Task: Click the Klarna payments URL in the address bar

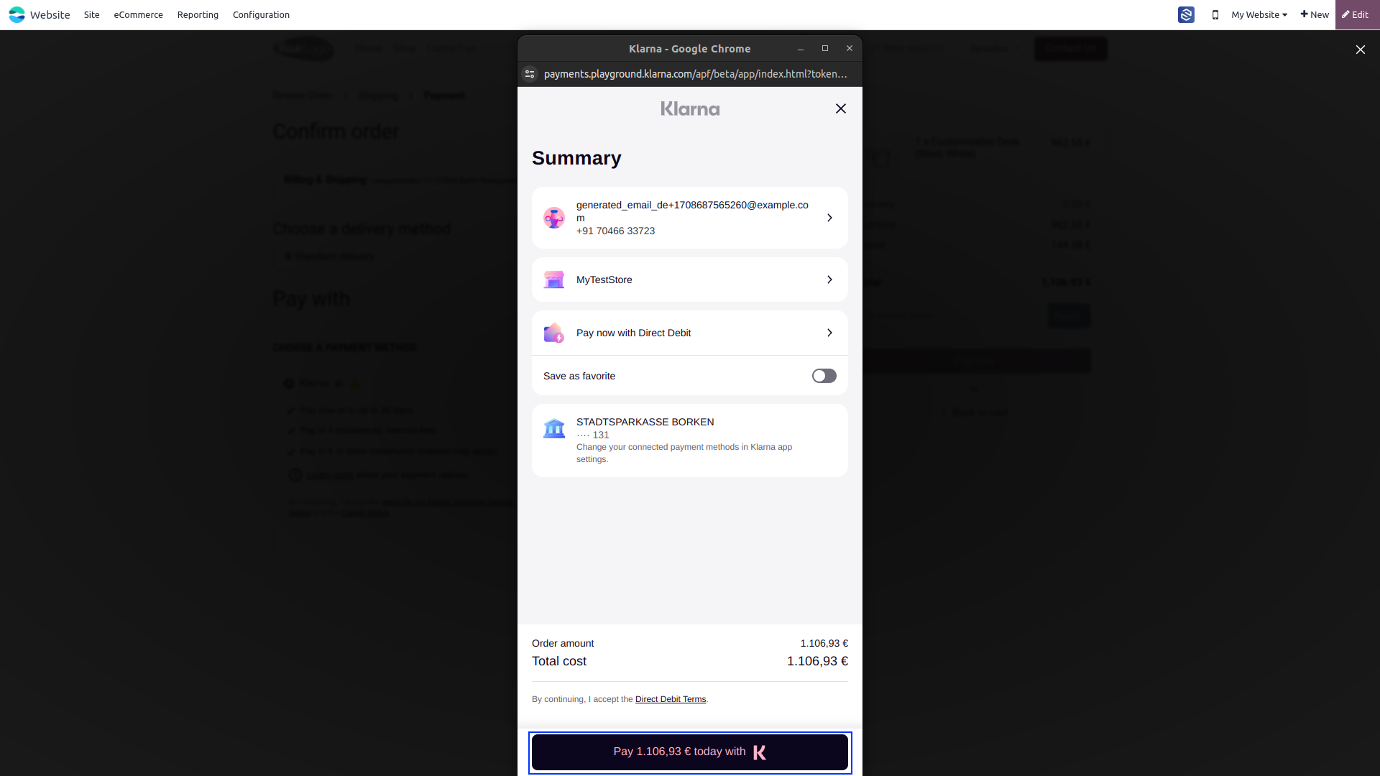Action: coord(695,74)
